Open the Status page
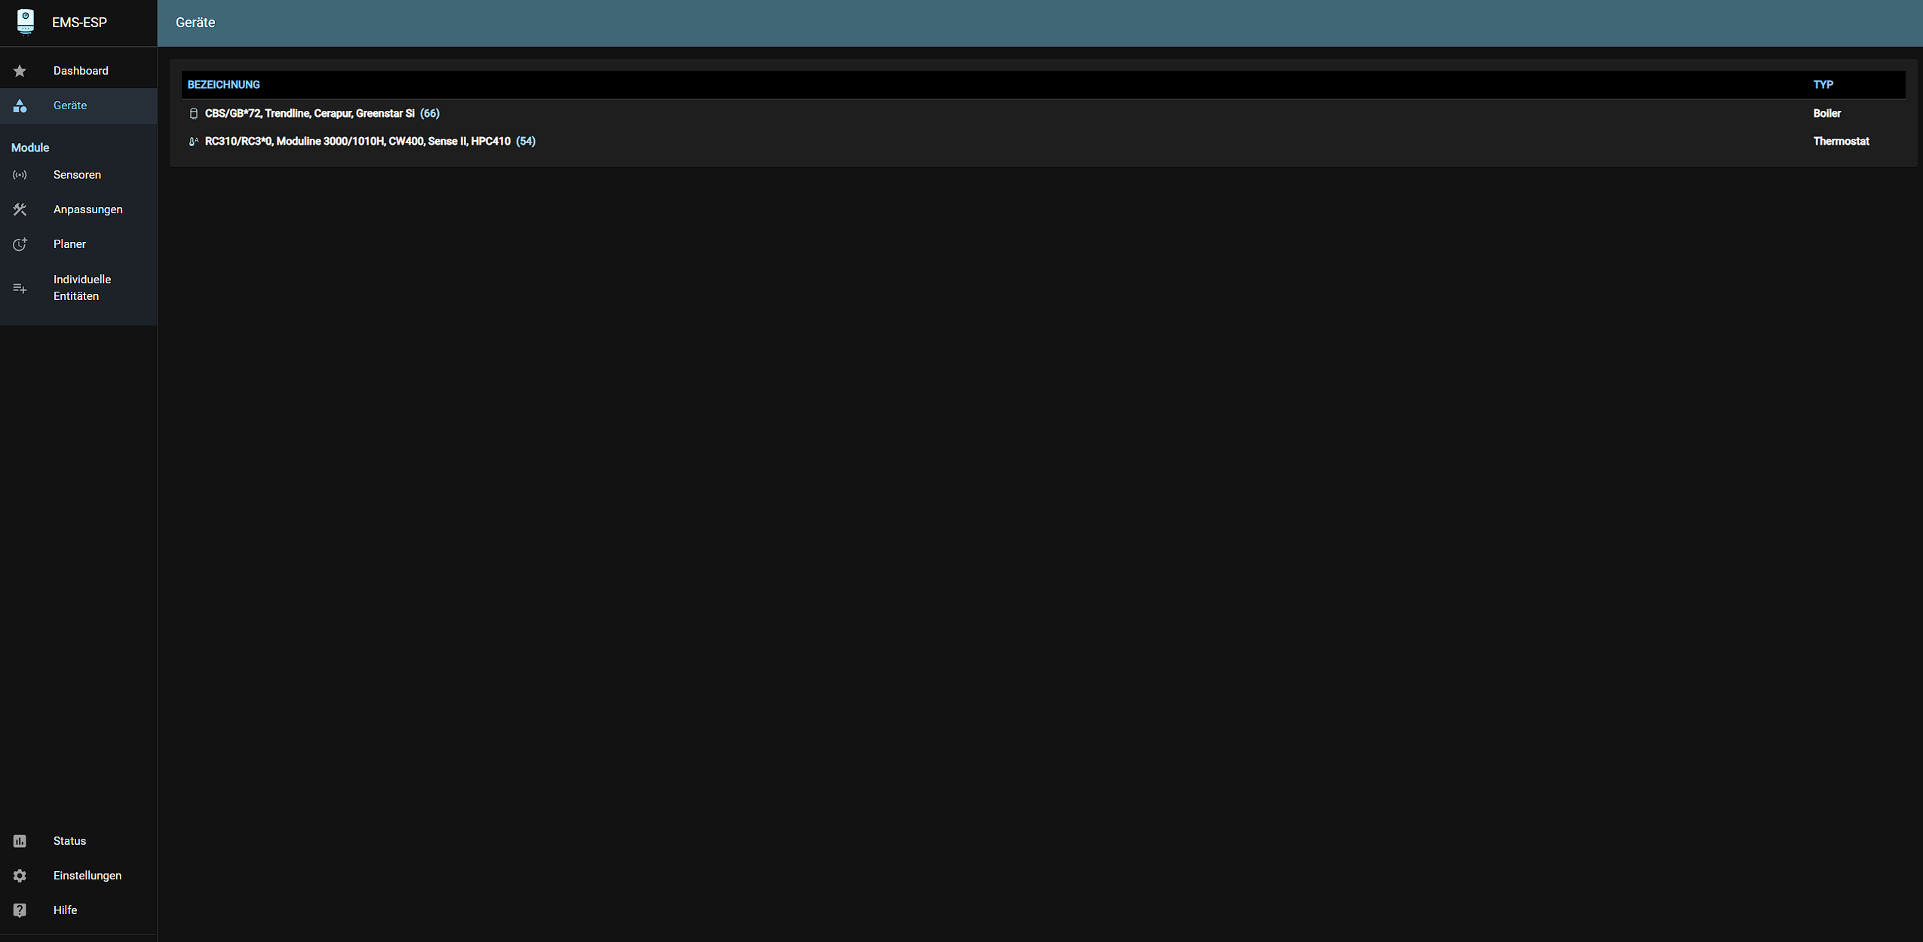The width and height of the screenshot is (1923, 942). (78, 841)
